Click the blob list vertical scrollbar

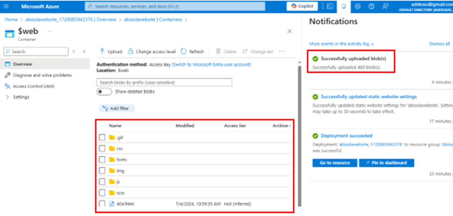(x=299, y=136)
